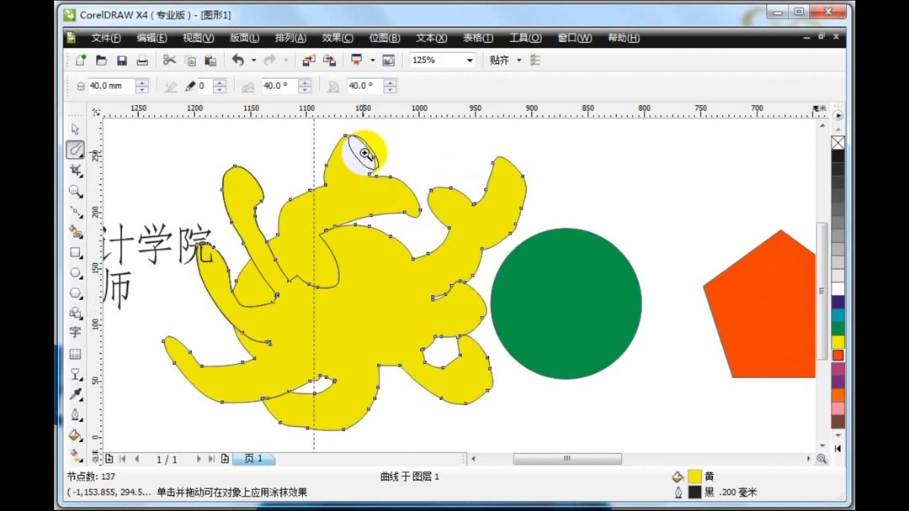Screen dimensions: 909x511
Task: Click the Print button
Action: point(141,60)
